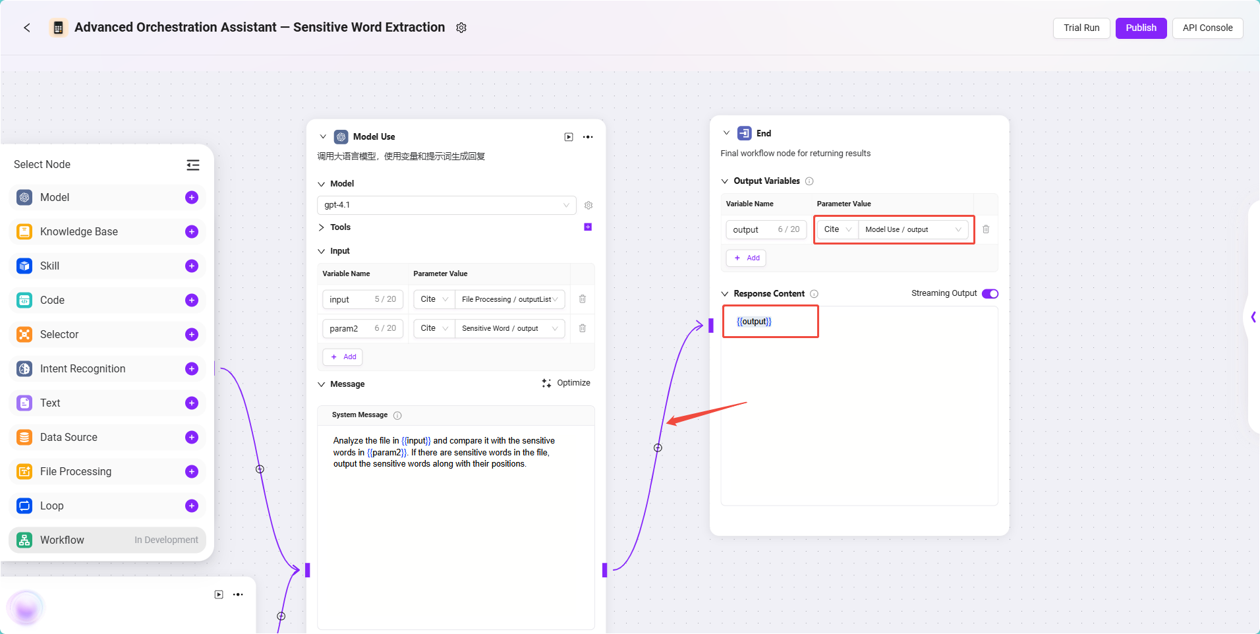Image resolution: width=1260 pixels, height=634 pixels.
Task: Expand the right side panel chevron
Action: click(1253, 317)
